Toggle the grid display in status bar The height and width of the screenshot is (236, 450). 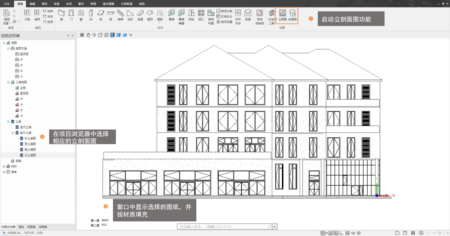[347, 233]
